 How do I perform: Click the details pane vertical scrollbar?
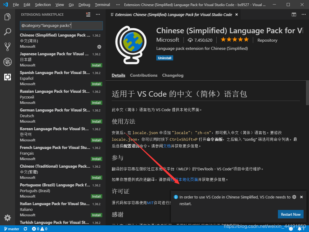point(307,93)
